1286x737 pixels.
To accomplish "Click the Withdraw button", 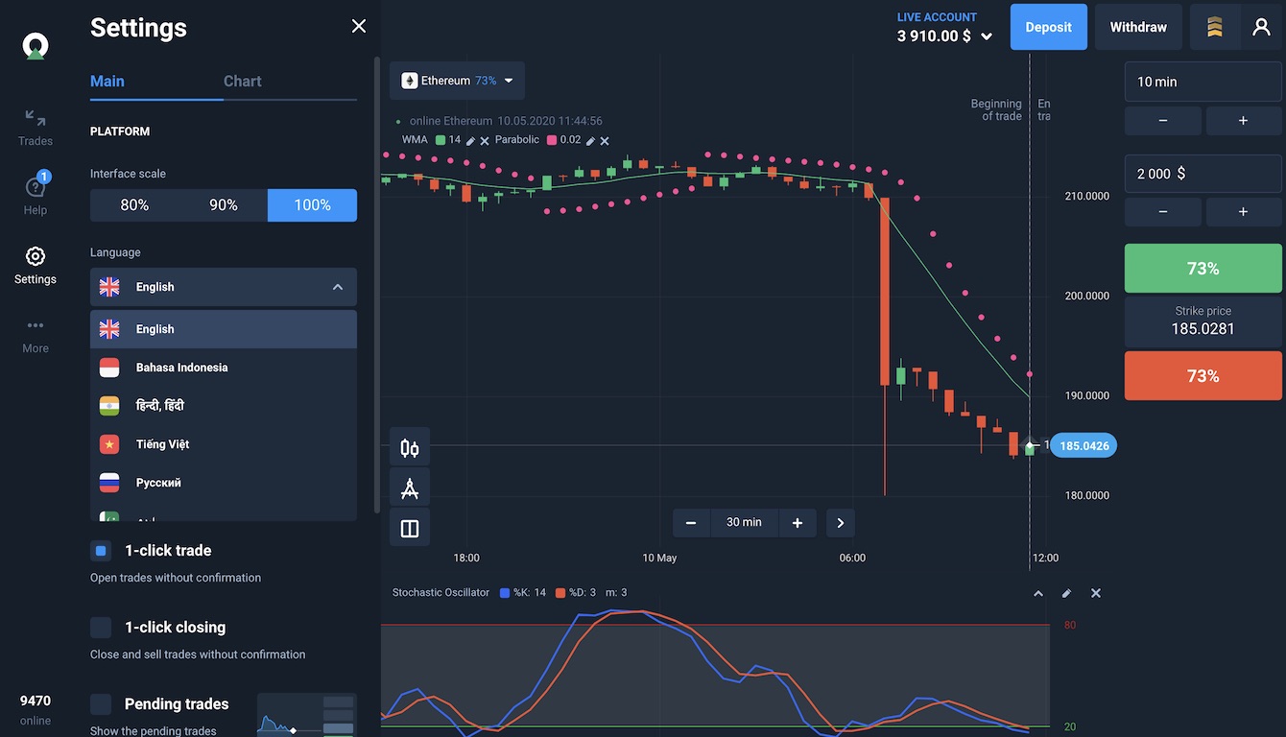I will [1138, 27].
